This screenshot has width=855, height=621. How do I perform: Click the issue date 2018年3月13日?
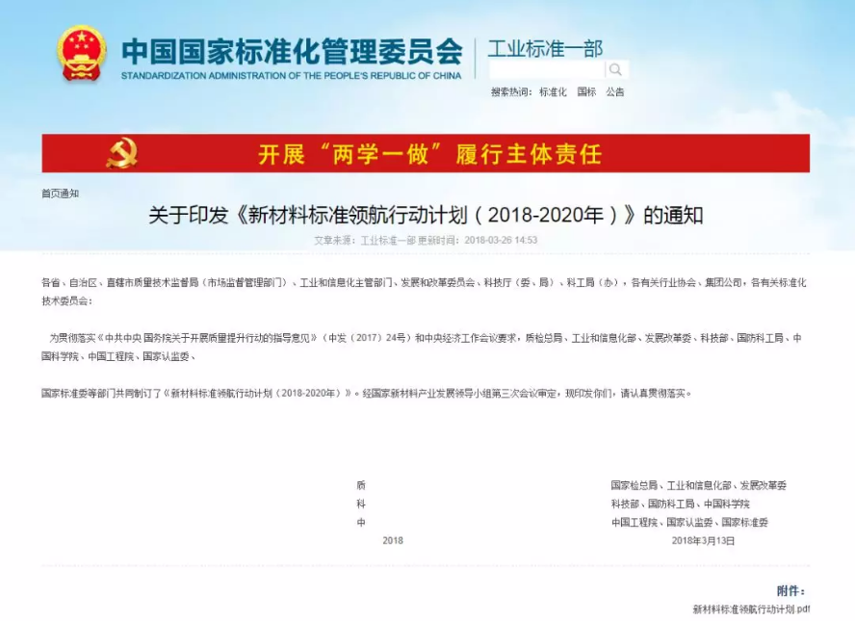[x=704, y=541]
